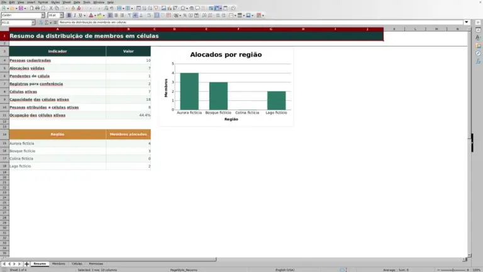Open the Insert row dropdown arrow
The height and width of the screenshot is (272, 483).
(x=123, y=8)
